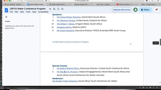Click the add to Drive shortcut icon

click(54, 9)
